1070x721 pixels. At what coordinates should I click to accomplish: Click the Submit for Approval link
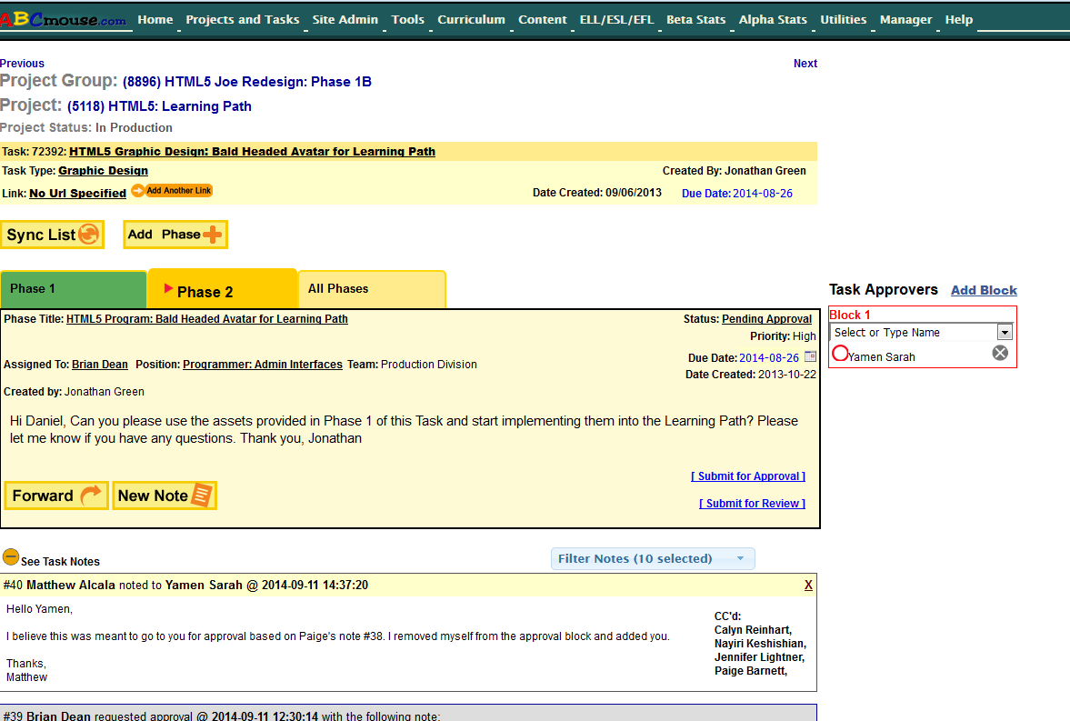click(x=747, y=476)
